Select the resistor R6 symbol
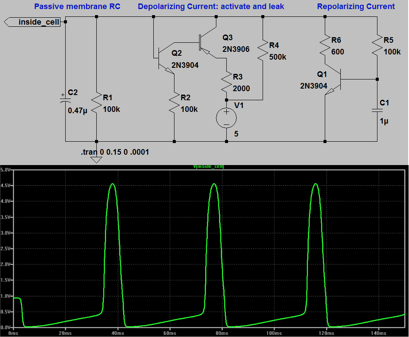This screenshot has height=337, width=409. 324,45
